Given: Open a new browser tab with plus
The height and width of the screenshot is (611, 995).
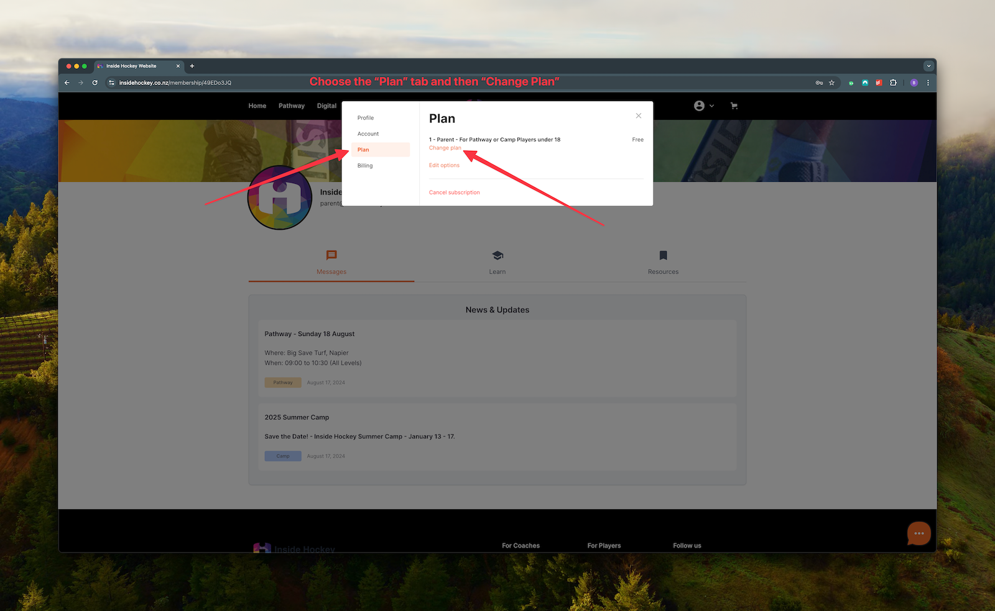Looking at the screenshot, I should [x=192, y=66].
